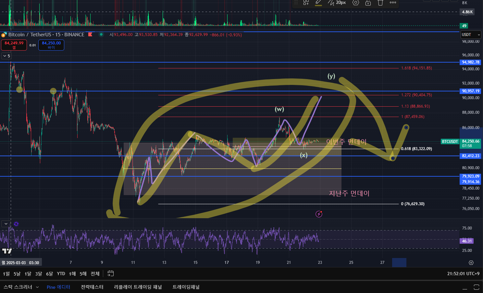The width and height of the screenshot is (483, 293).
Task: Expand the 스탁 스크리너 dropdown chevron
Action: click(37, 287)
